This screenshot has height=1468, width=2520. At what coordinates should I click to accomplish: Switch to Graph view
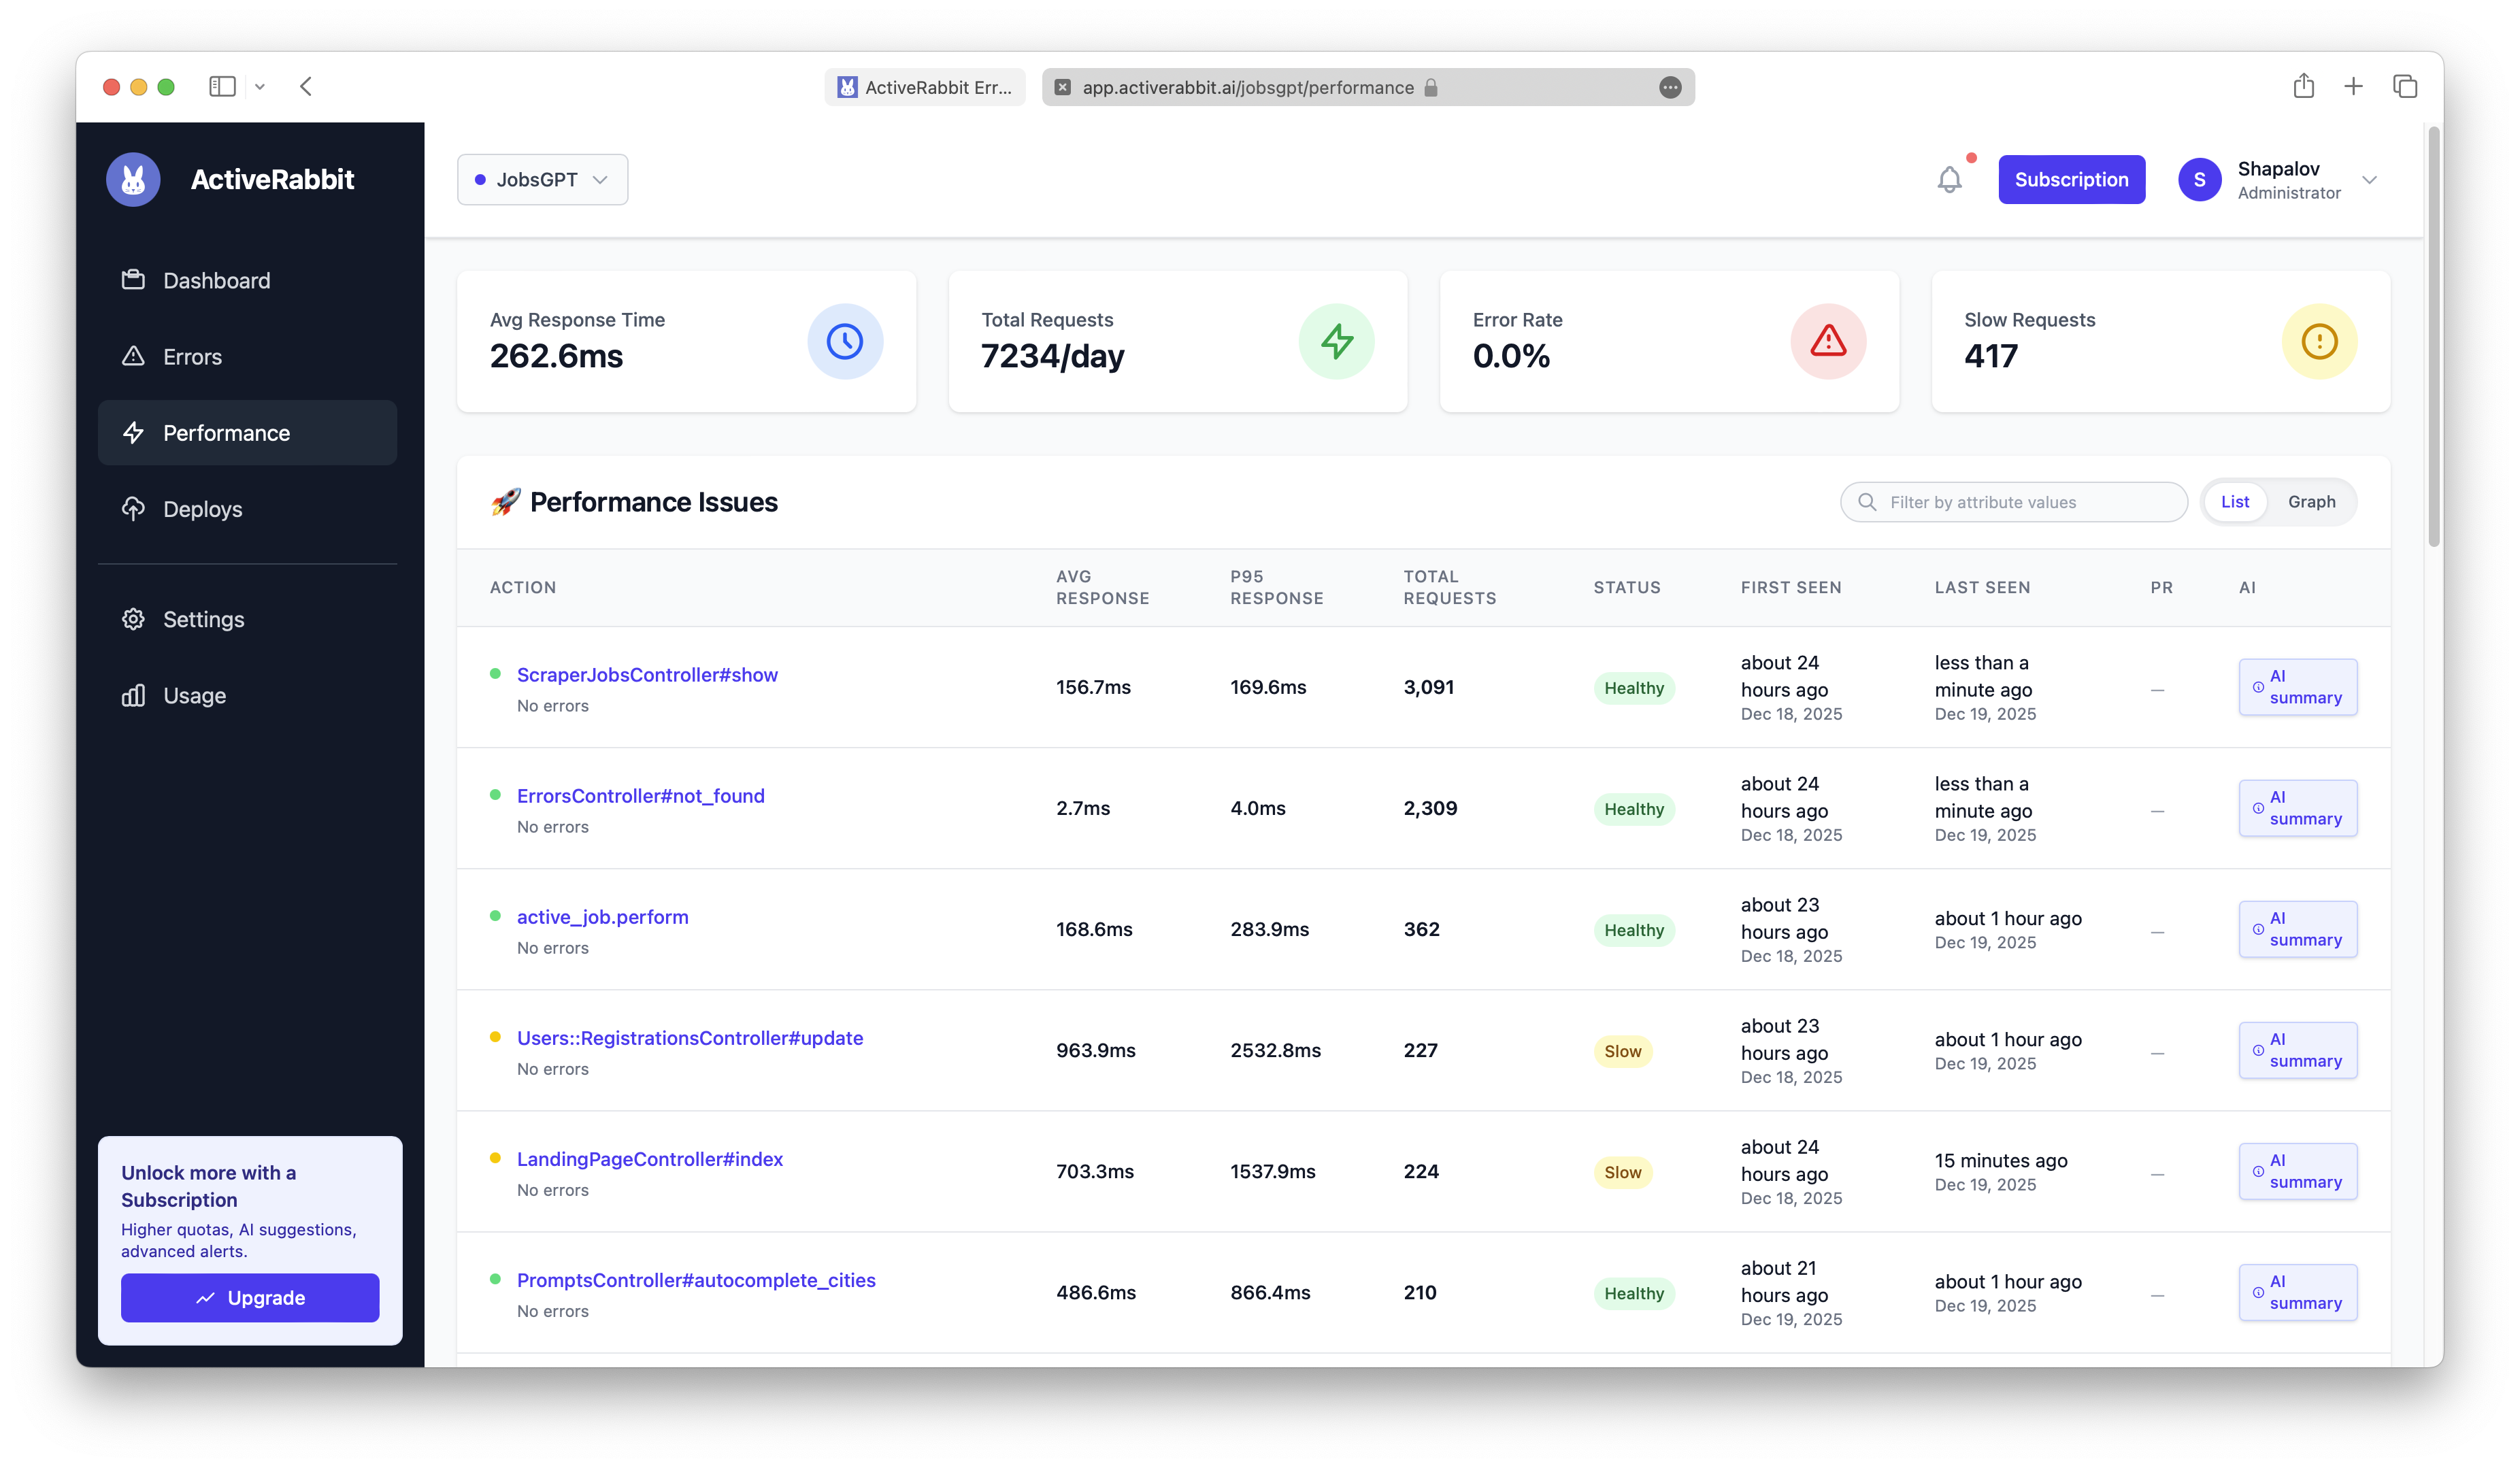(2312, 501)
